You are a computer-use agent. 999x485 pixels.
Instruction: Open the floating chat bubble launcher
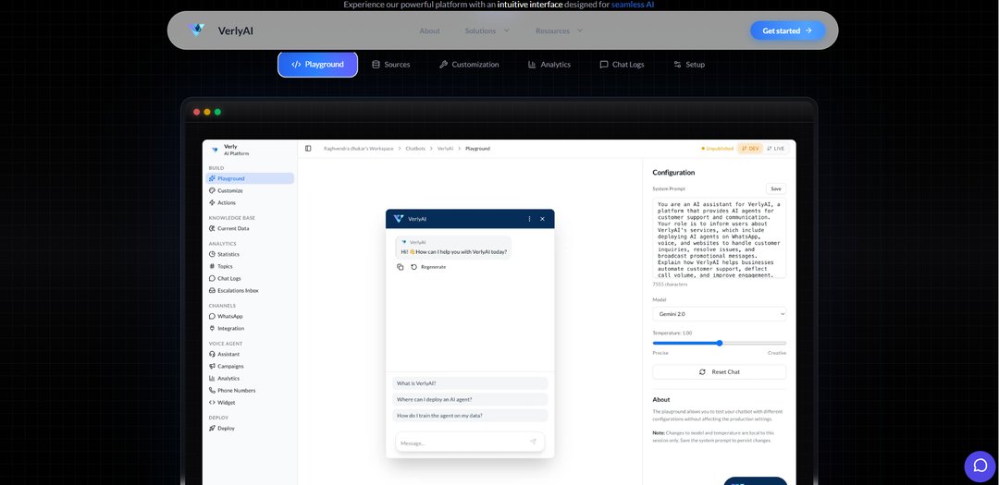pyautogui.click(x=980, y=466)
